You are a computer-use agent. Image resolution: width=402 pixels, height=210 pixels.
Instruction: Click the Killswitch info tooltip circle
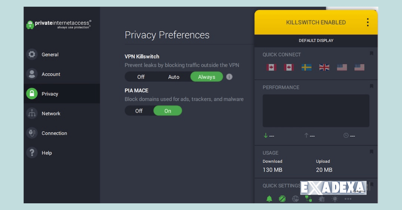tap(229, 77)
